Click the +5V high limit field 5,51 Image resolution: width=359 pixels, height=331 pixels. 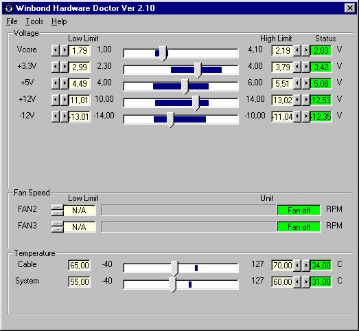coord(282,83)
